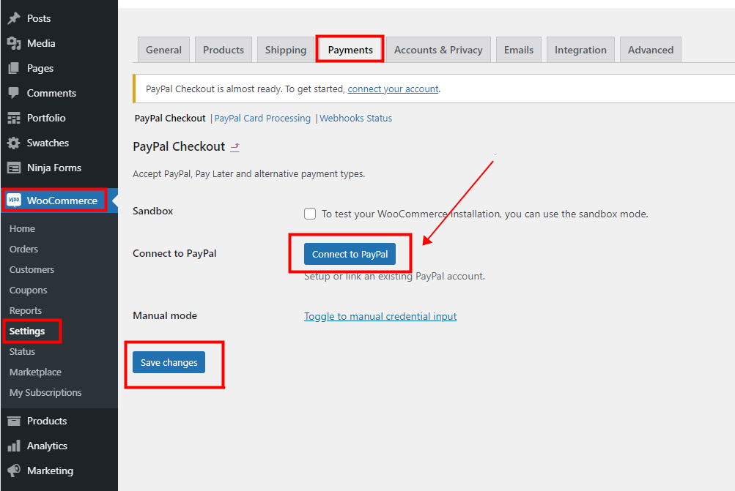
Task: Select the PayPal Checkout section link
Action: point(170,119)
